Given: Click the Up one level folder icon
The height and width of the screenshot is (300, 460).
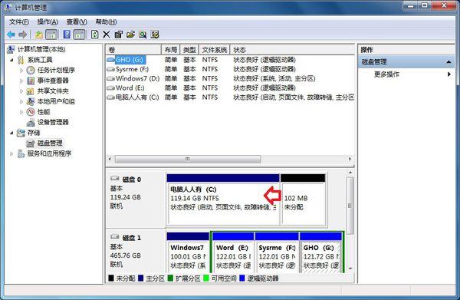Looking at the screenshot, I should (39, 35).
